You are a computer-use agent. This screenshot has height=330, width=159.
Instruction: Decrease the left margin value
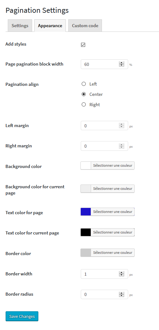[122, 127]
